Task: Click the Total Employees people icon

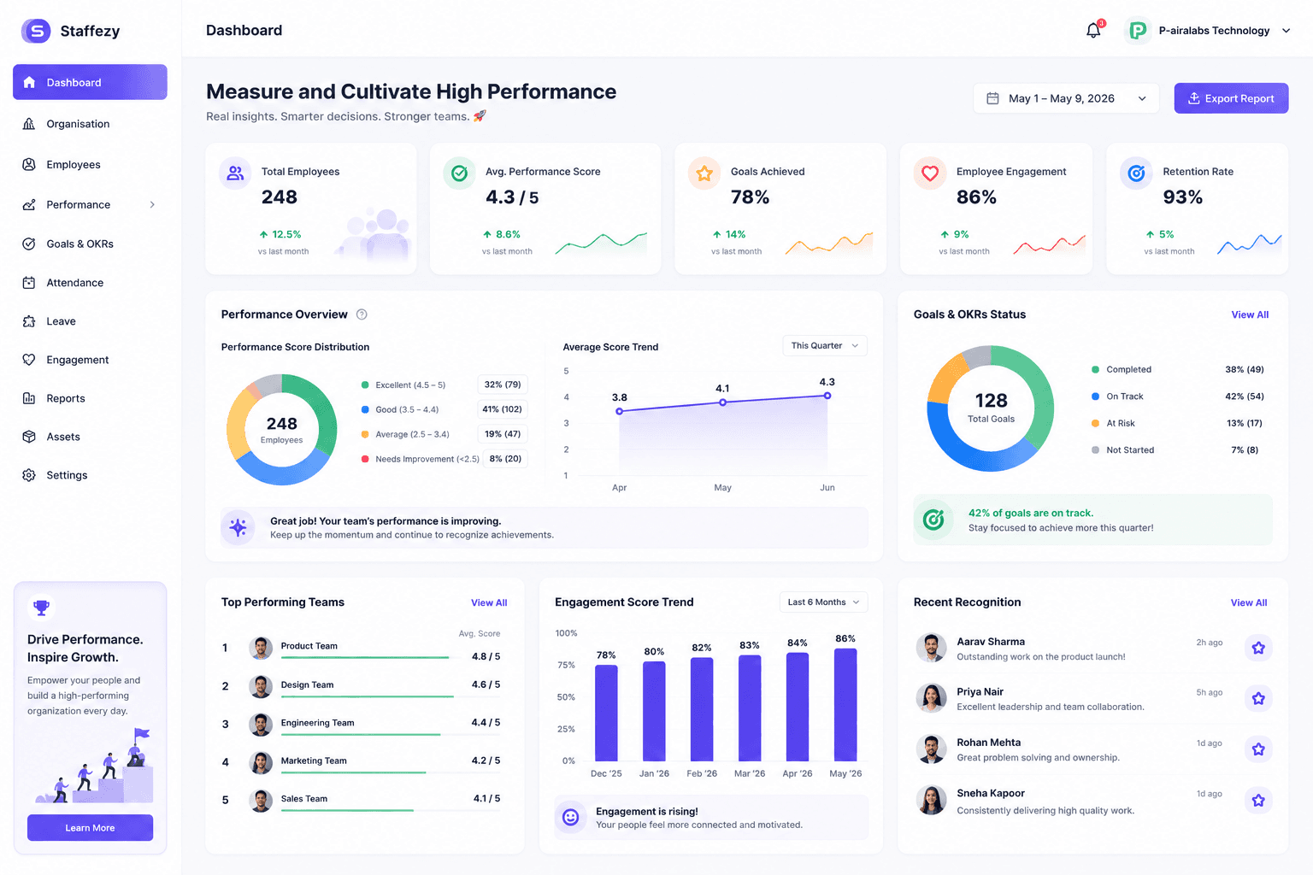Action: point(235,173)
